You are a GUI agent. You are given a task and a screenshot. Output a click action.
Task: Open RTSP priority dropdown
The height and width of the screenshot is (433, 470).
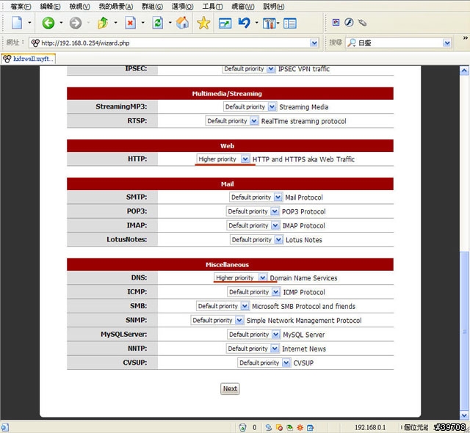point(232,121)
